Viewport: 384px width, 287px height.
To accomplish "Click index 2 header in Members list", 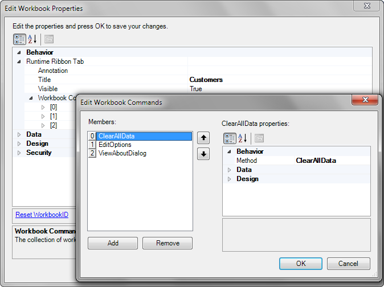I will pyautogui.click(x=92, y=153).
